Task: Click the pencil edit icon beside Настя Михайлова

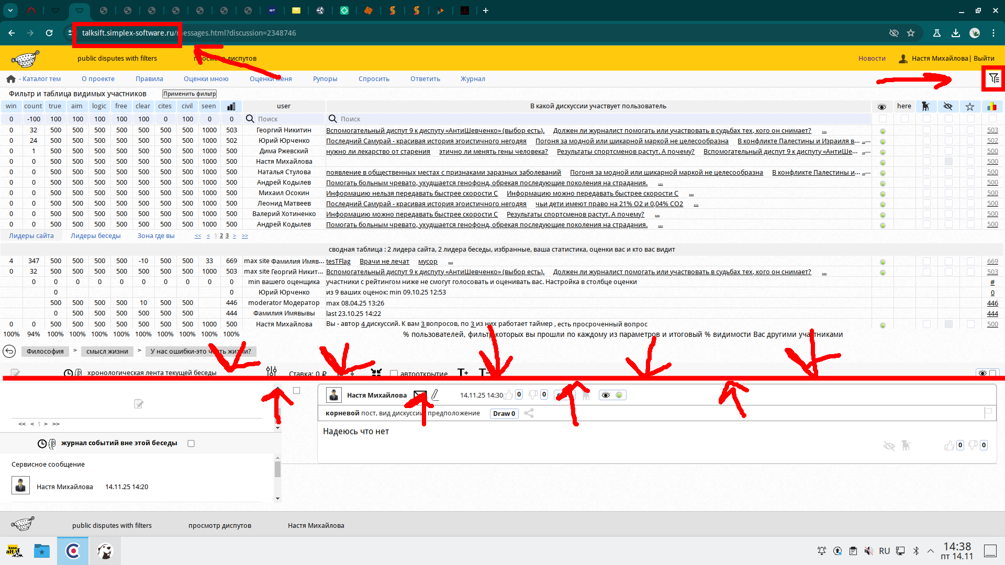Action: click(x=435, y=395)
